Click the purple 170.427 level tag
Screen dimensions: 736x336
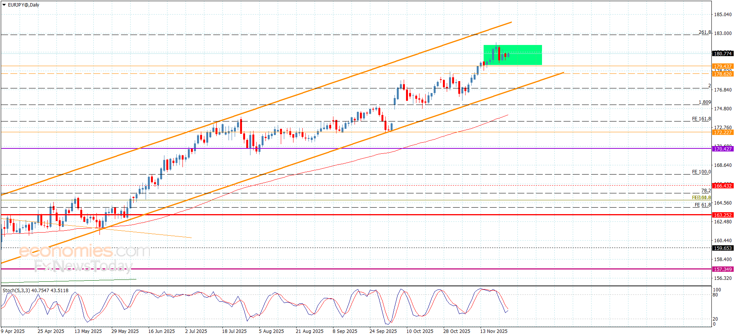(x=722, y=149)
